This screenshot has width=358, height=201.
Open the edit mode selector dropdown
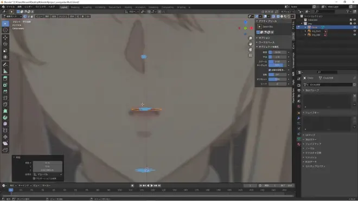click(12, 16)
